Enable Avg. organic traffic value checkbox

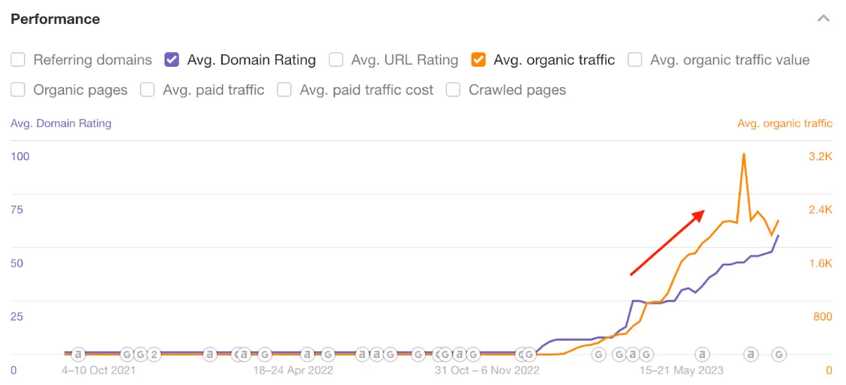point(635,60)
